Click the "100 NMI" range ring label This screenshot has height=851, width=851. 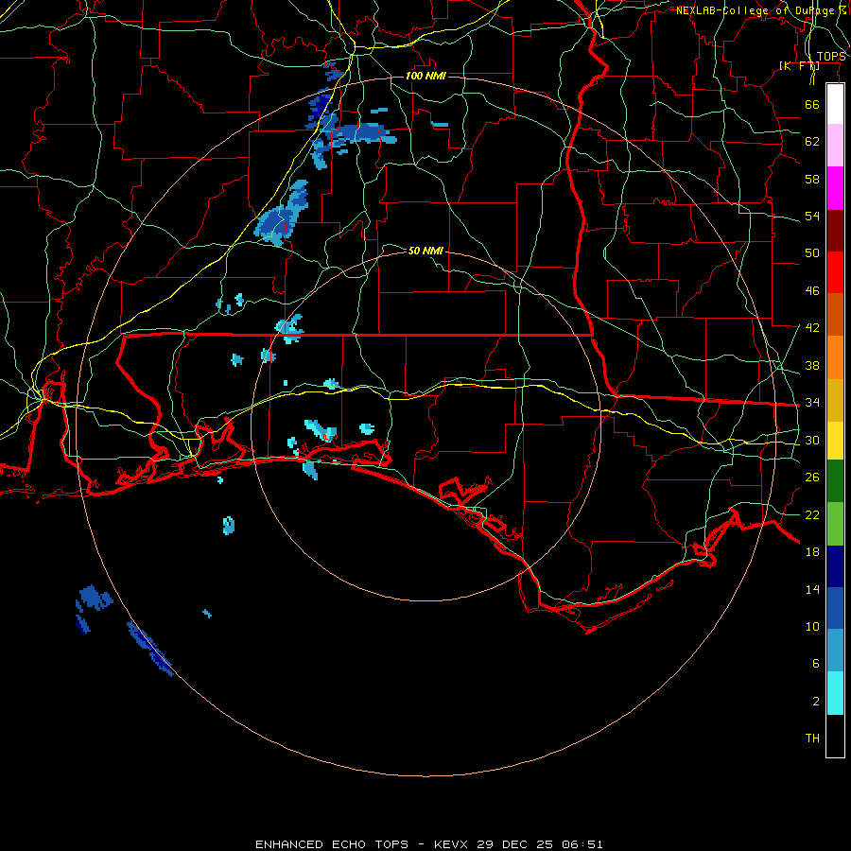point(426,76)
